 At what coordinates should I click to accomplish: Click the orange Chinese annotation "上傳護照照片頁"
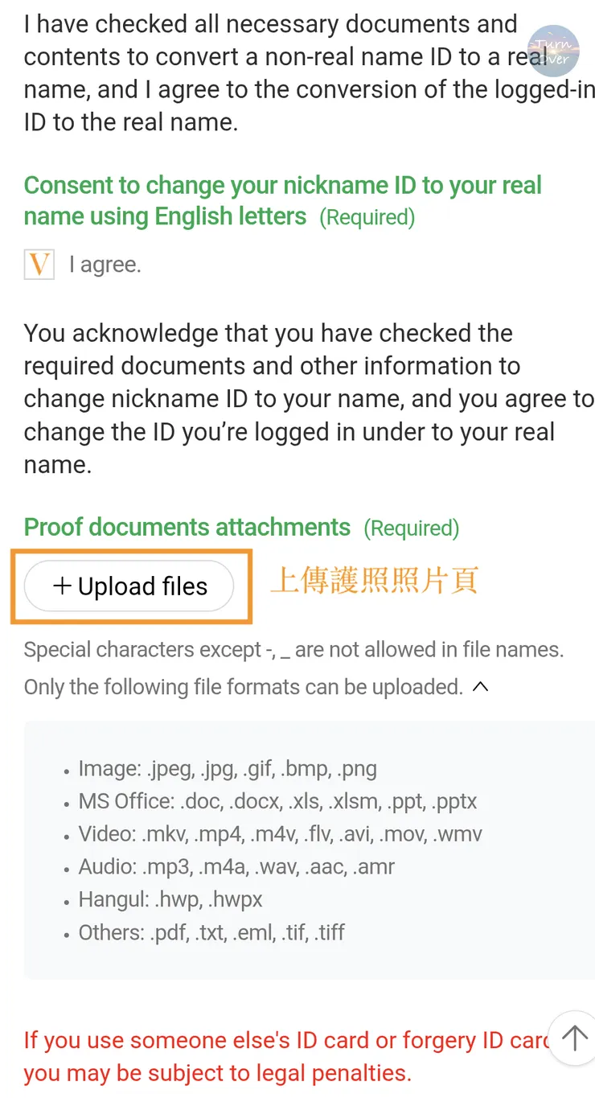click(374, 580)
